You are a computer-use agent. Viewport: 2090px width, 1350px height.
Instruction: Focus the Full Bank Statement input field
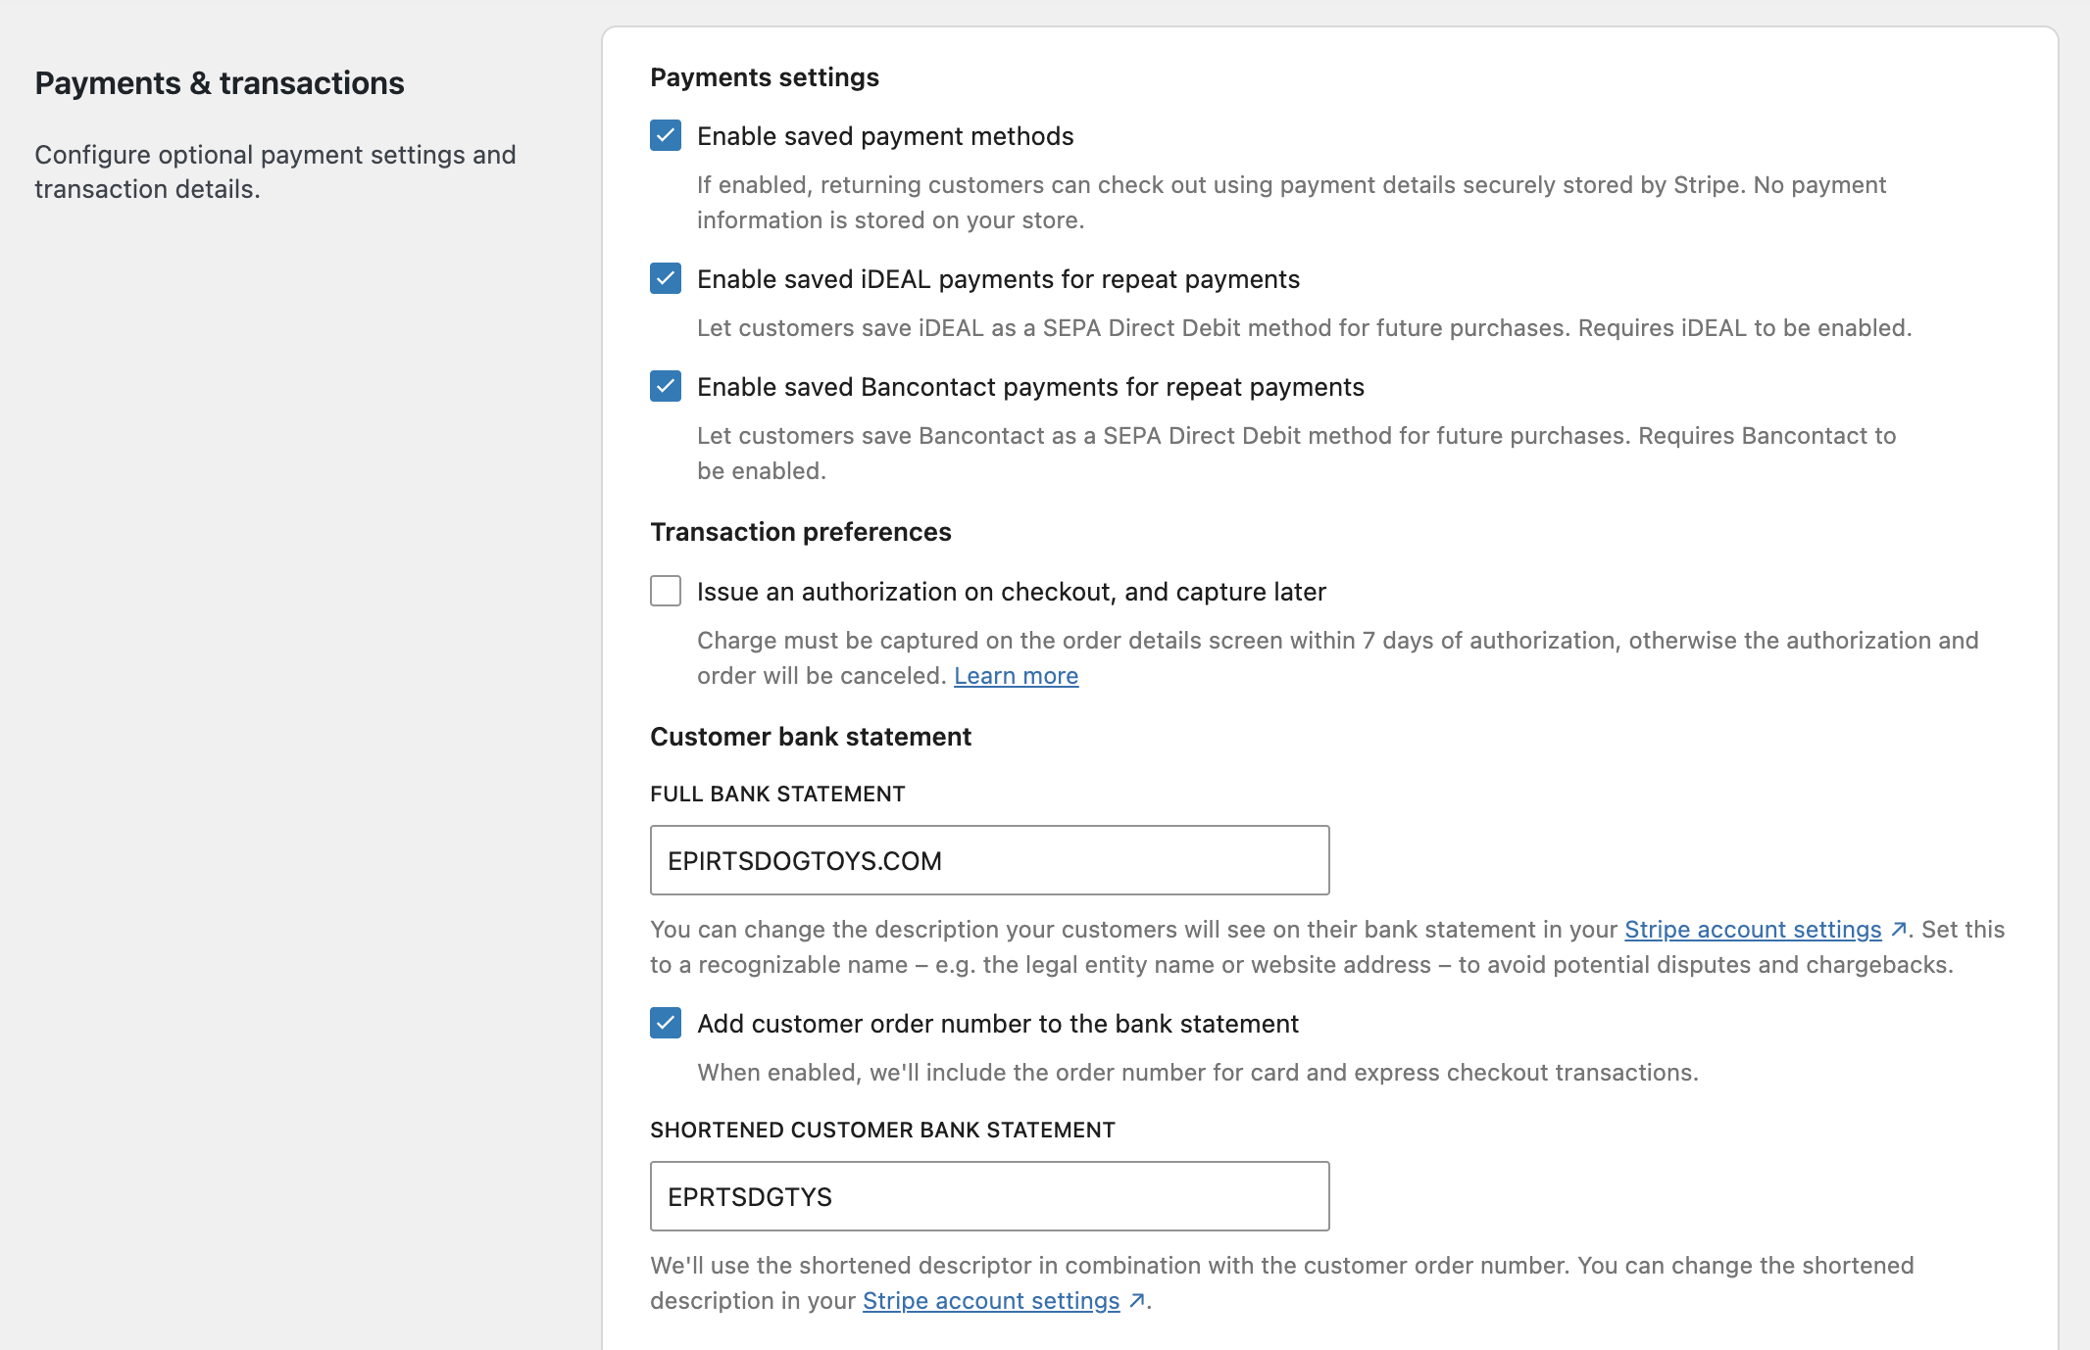coord(989,860)
